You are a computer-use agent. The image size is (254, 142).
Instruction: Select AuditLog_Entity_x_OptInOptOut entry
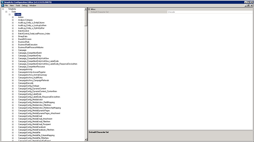pyautogui.click(x=31, y=28)
